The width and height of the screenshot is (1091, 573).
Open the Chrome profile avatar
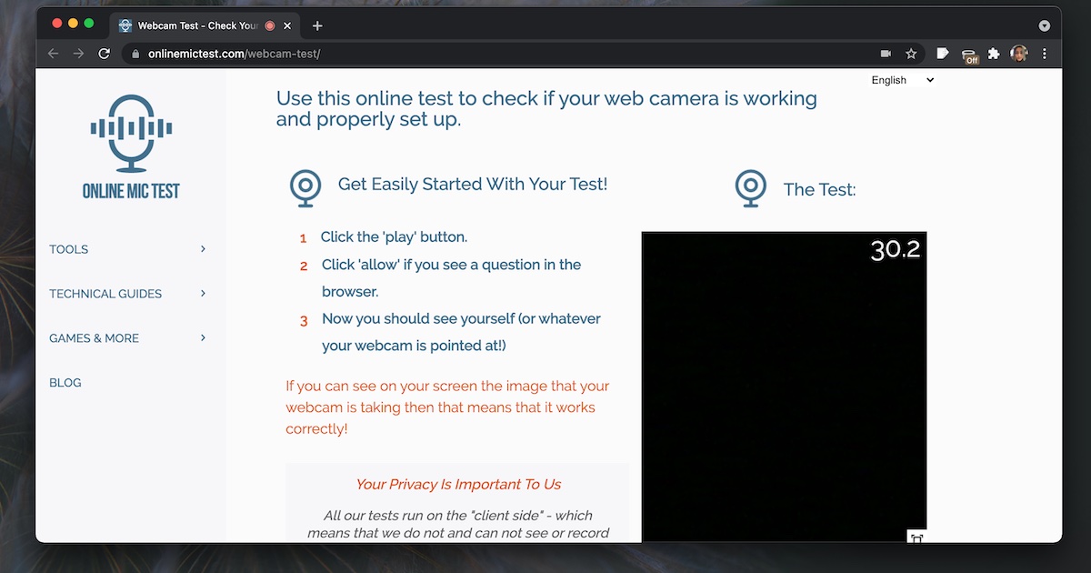pyautogui.click(x=1019, y=54)
